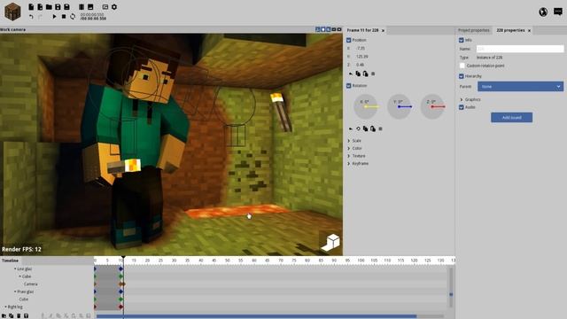Click the timeline duplicate icon
567x319 pixels.
(x=12, y=315)
